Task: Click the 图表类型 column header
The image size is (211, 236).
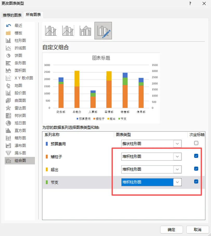Action: click(x=123, y=134)
